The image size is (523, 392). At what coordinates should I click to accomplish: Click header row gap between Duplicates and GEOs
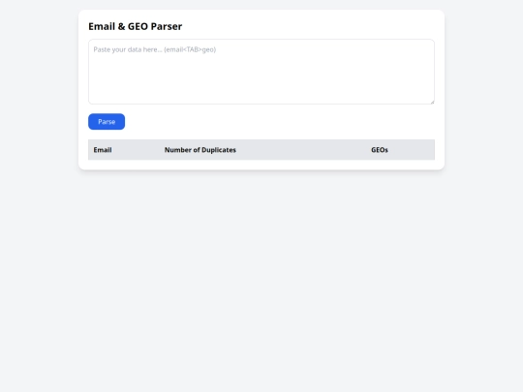[x=303, y=150]
